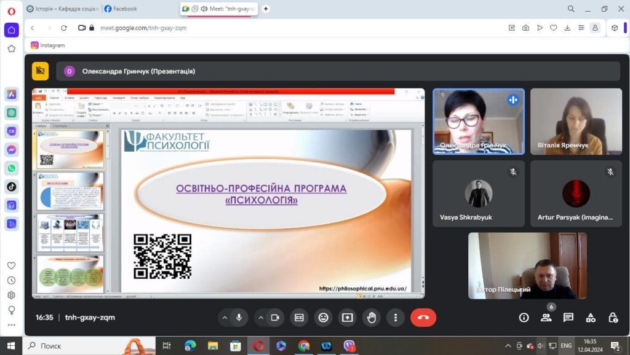Click the present screen button
This screenshot has width=630, height=355.
click(348, 318)
